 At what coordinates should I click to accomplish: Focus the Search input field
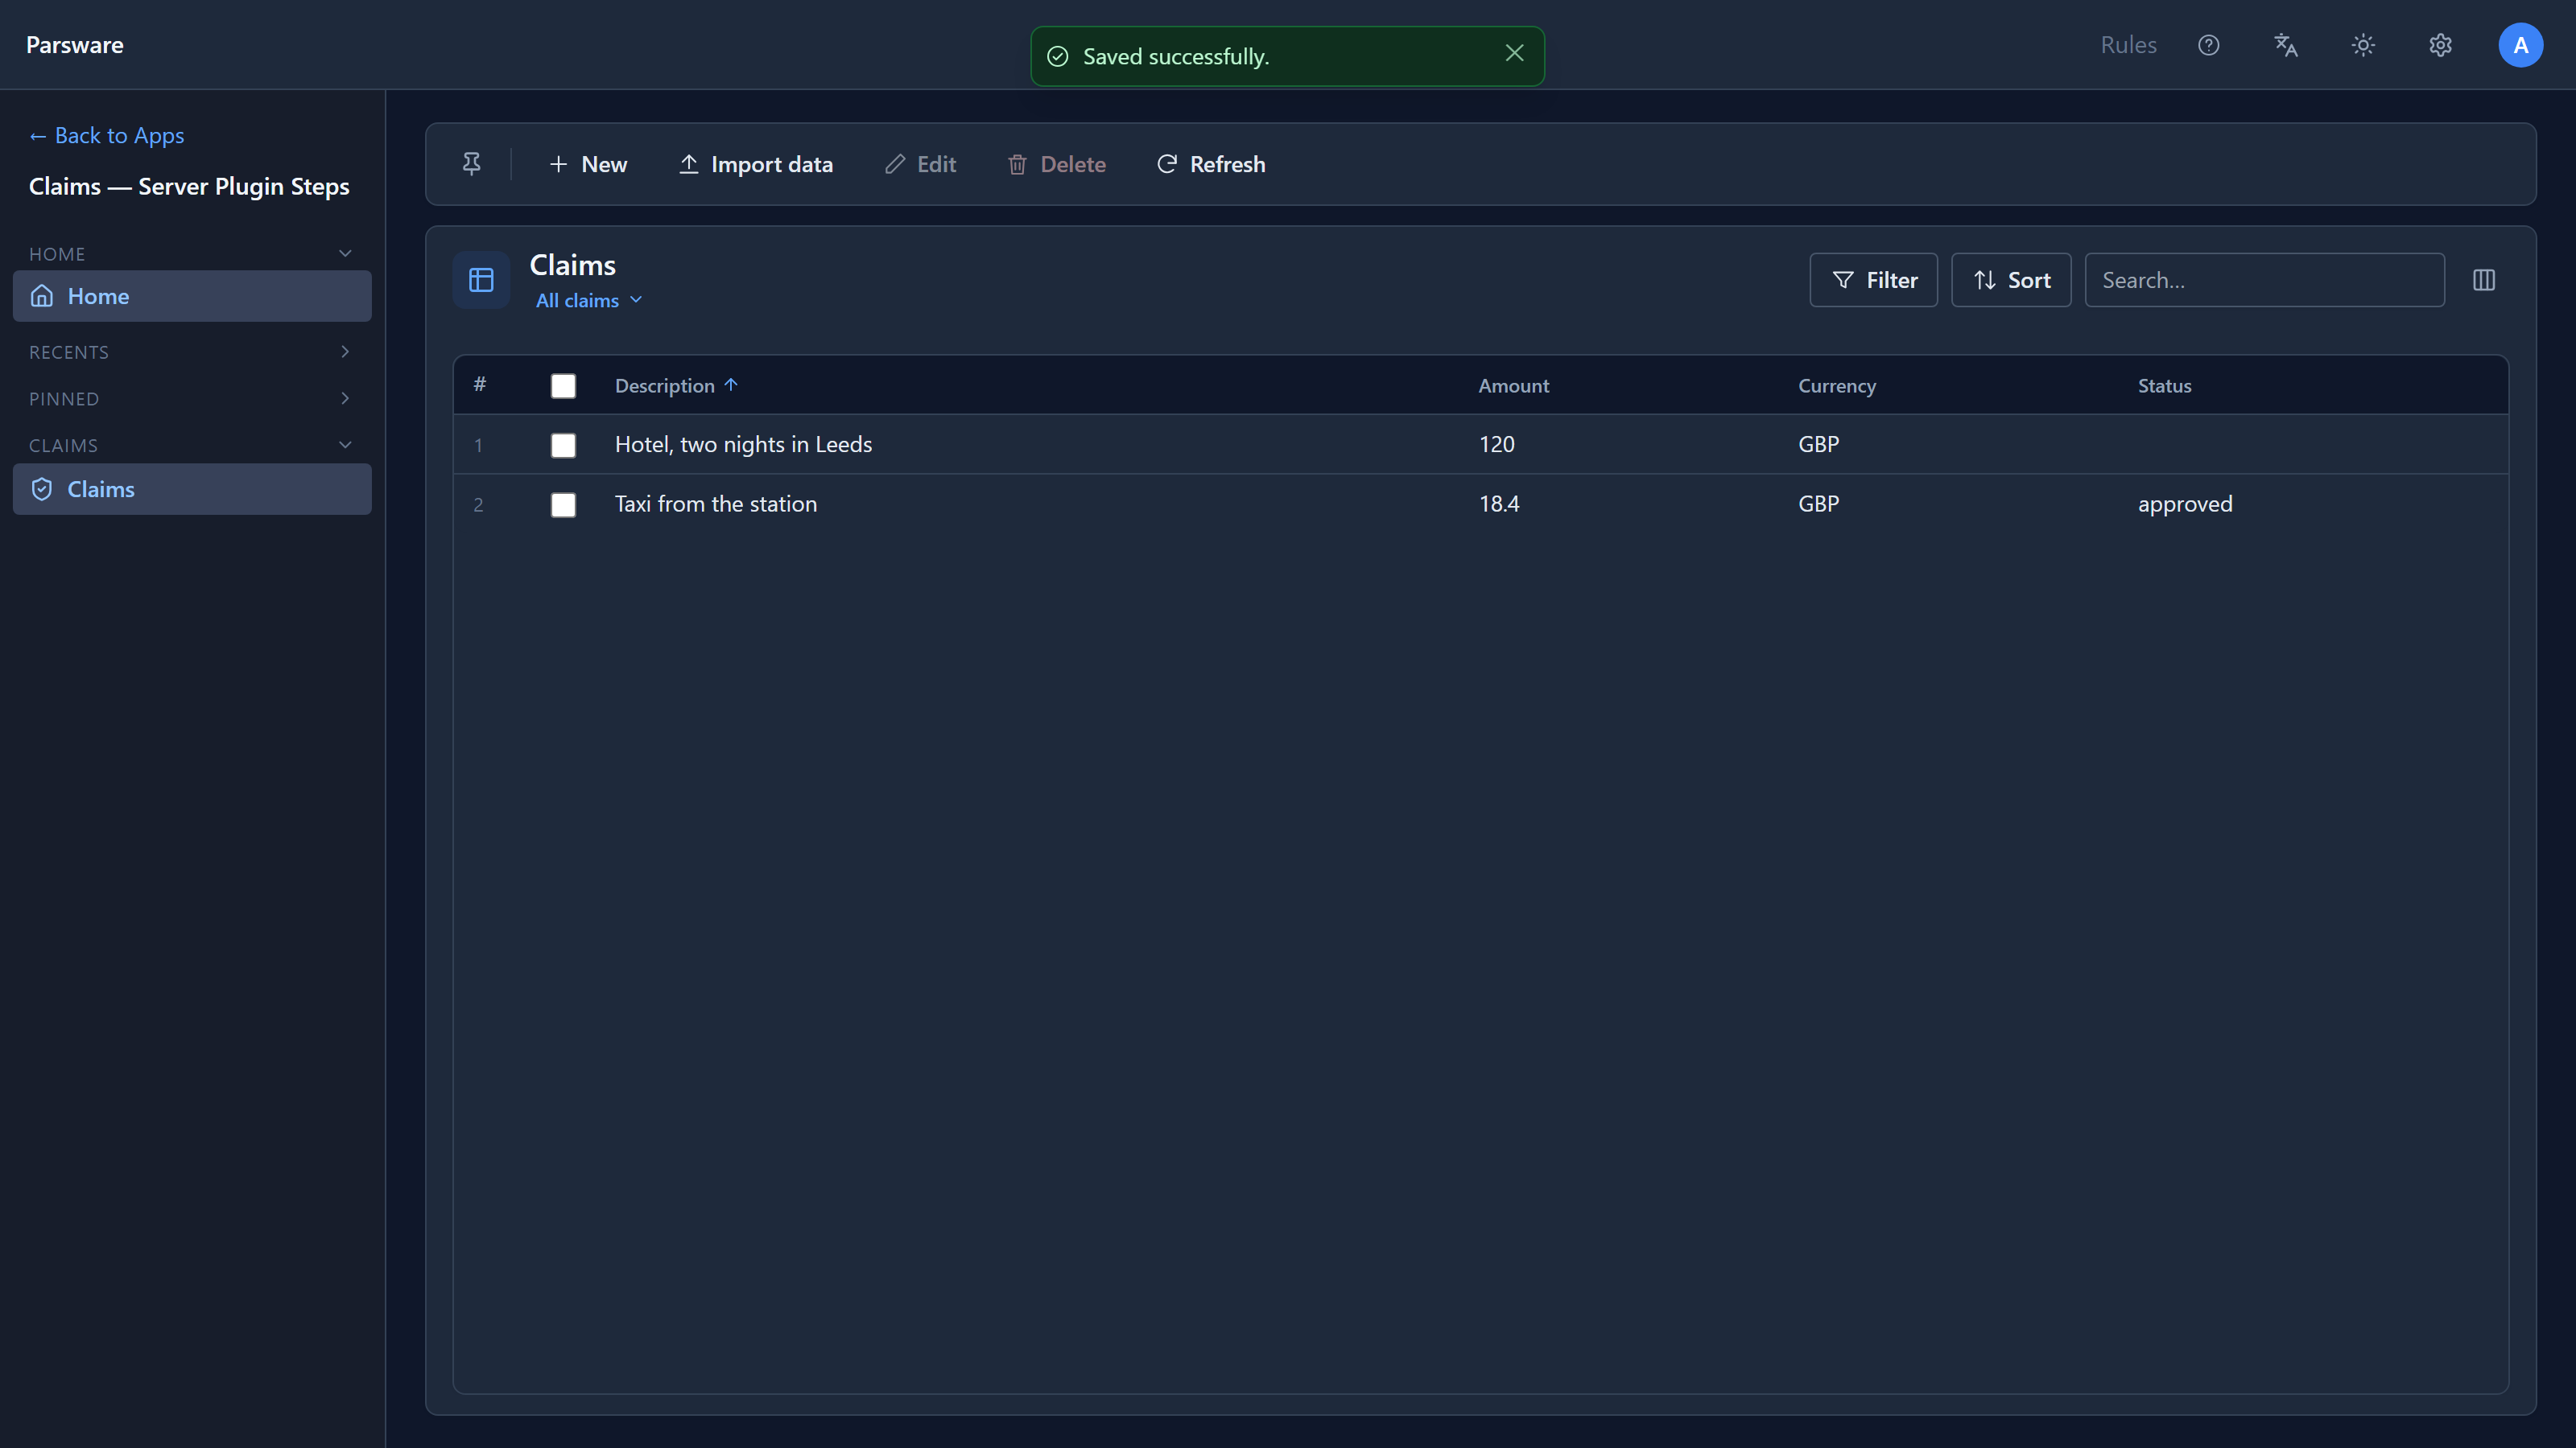click(2264, 280)
